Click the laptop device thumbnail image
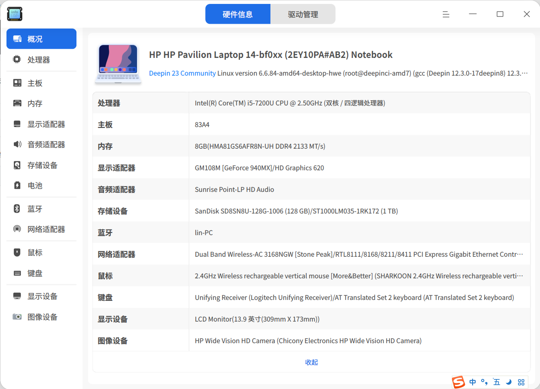The image size is (540, 389). click(x=118, y=64)
